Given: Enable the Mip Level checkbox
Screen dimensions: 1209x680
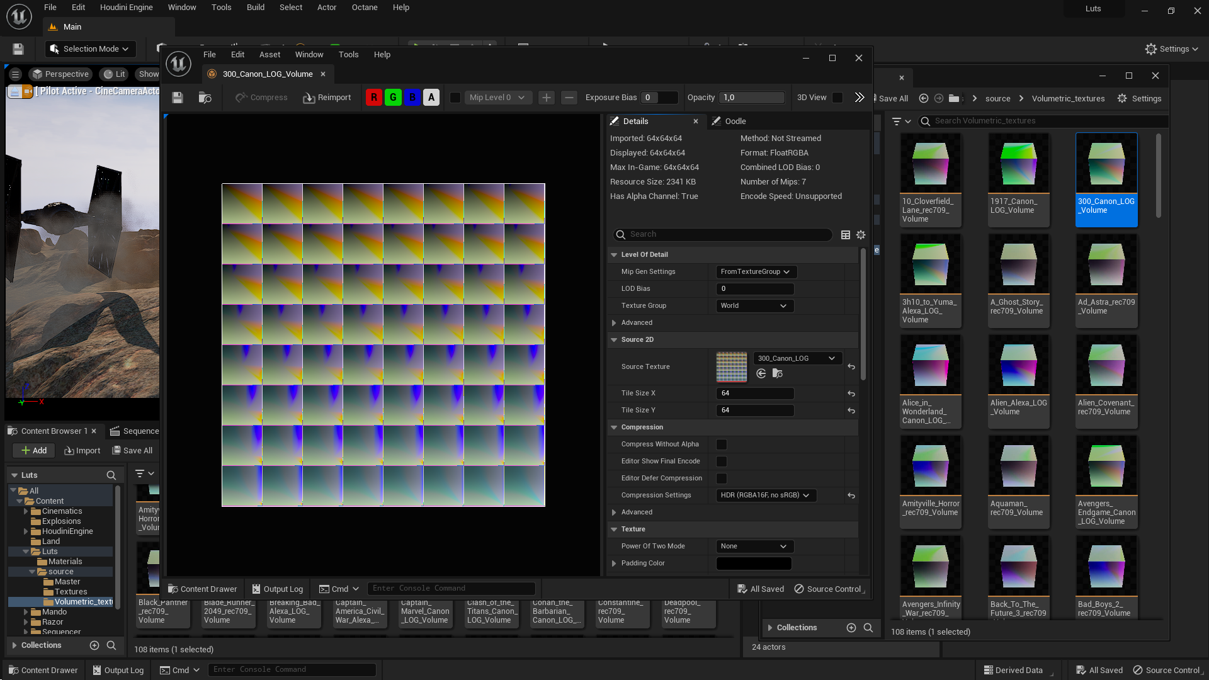Looking at the screenshot, I should click(x=455, y=98).
